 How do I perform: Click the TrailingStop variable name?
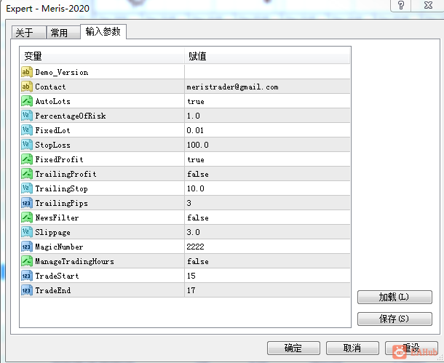[61, 188]
